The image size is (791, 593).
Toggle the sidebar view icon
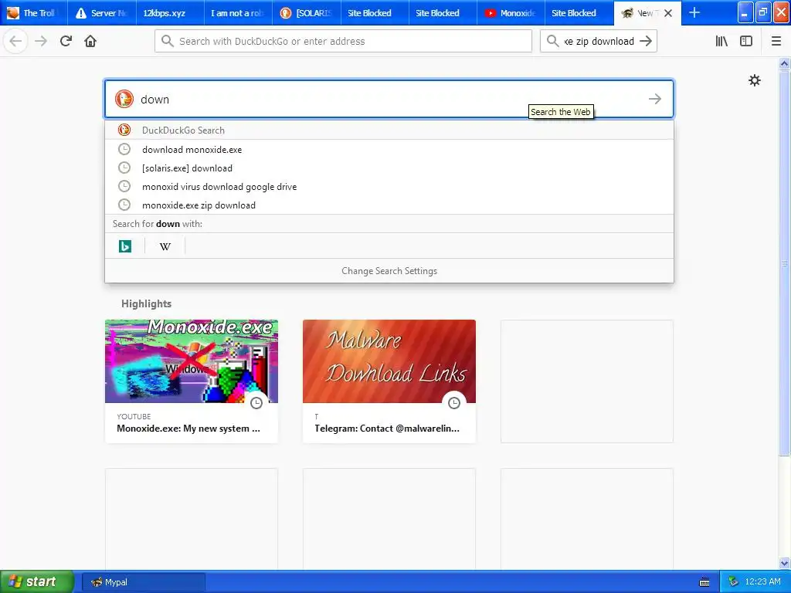tap(746, 42)
